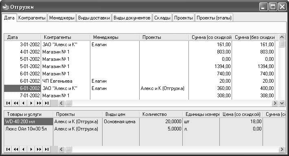The height and width of the screenshot is (156, 289).
Task: Select Люкс Ойл 10w30 5л row
Action: pyautogui.click(x=28, y=129)
